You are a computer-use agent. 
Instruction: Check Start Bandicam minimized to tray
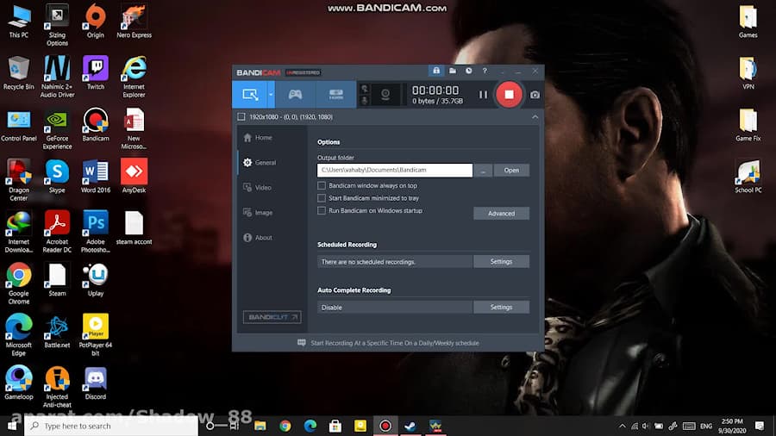pyautogui.click(x=322, y=198)
